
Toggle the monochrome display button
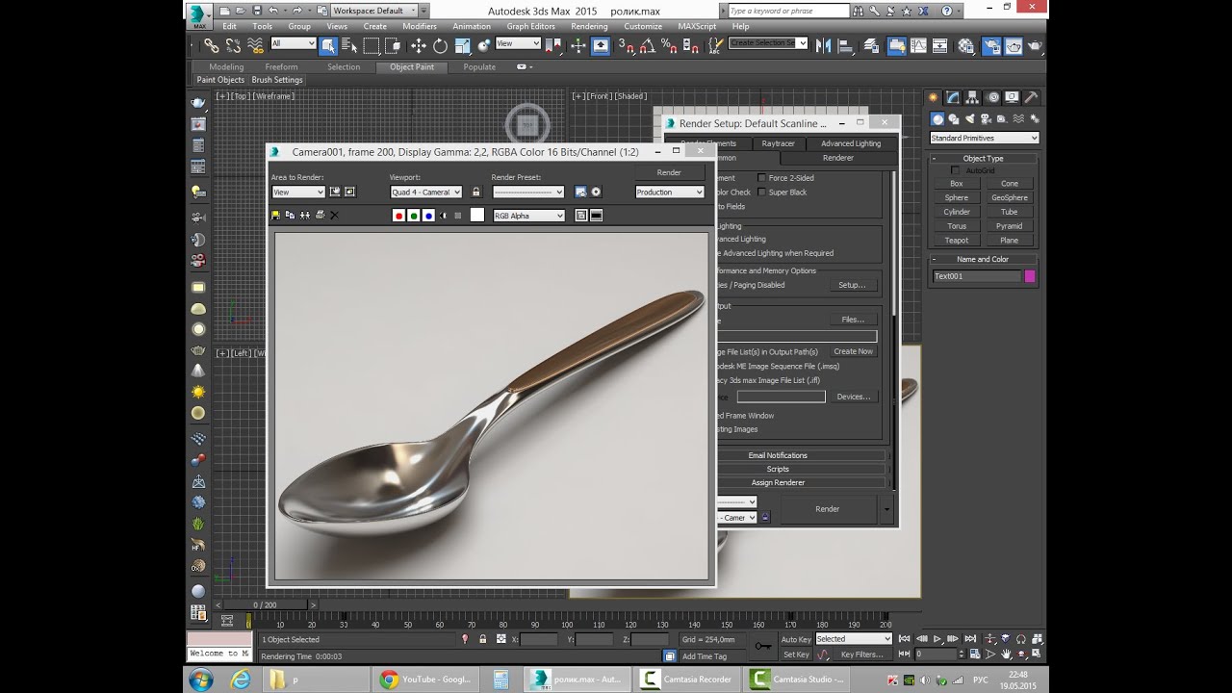click(458, 216)
